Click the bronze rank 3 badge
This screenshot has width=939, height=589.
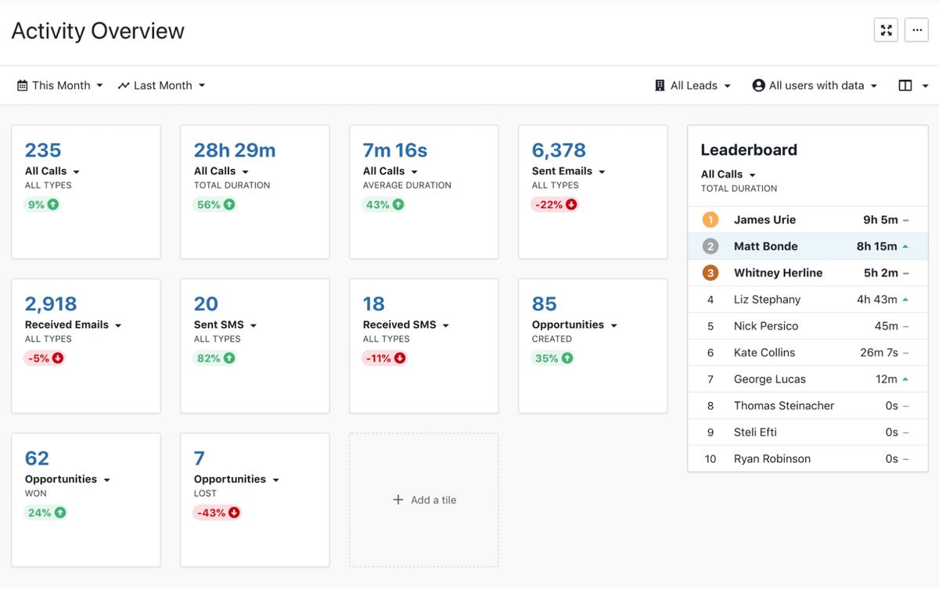[x=711, y=273]
